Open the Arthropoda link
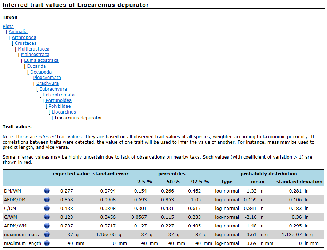Viewport: 327px width, 250px height. (24, 37)
